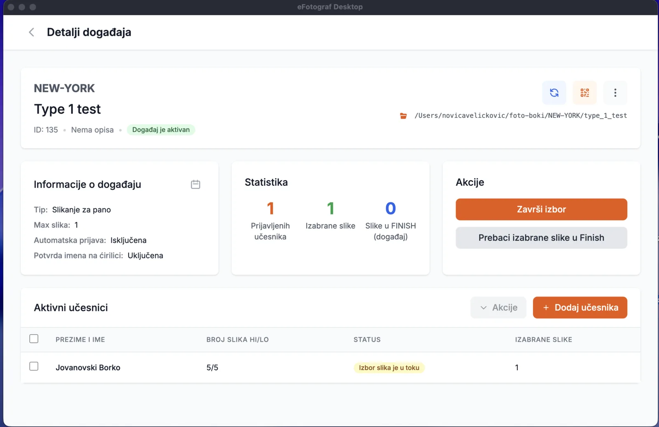Tick the select-all checkbox in table header
The height and width of the screenshot is (427, 659).
(x=34, y=339)
